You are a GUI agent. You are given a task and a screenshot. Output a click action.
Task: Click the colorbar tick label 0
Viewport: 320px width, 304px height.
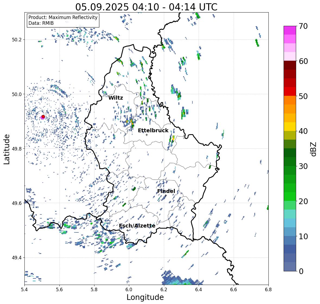301,271
